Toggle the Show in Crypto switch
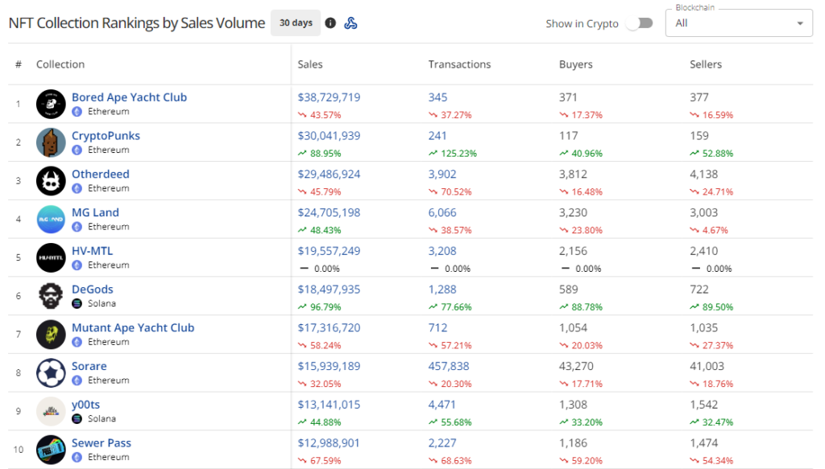The height and width of the screenshot is (469, 825). (639, 23)
